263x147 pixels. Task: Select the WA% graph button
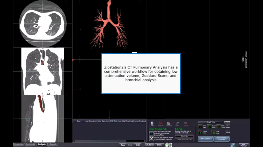(228, 132)
